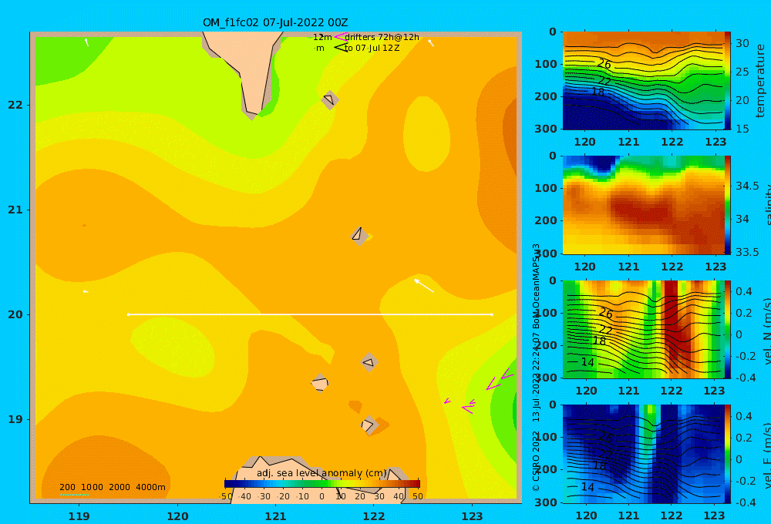This screenshot has width=771, height=524.
Task: Click the small island marker near 22N
Action: 329,99
